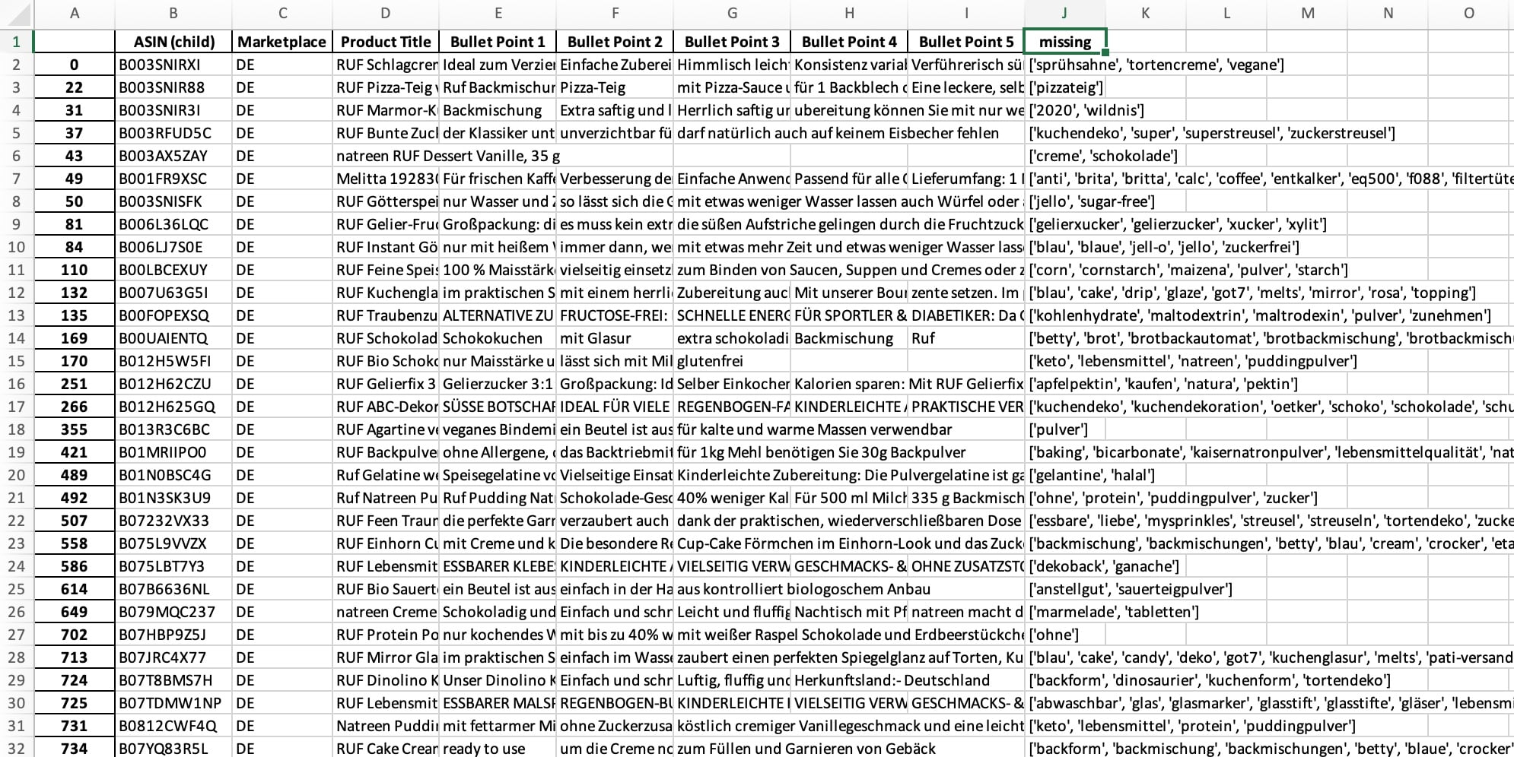Image resolution: width=1514 pixels, height=757 pixels.
Task: Click 'RUF Marmor-K' product title cell
Action: click(x=386, y=110)
